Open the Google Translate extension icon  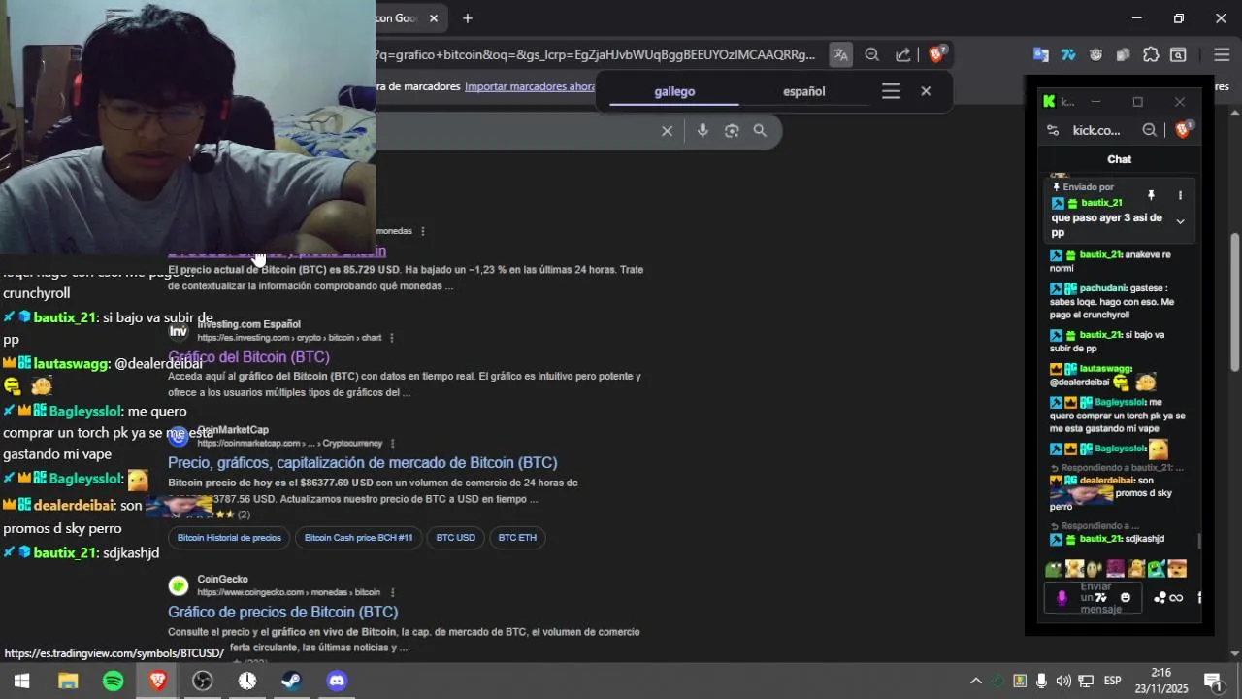click(1041, 55)
